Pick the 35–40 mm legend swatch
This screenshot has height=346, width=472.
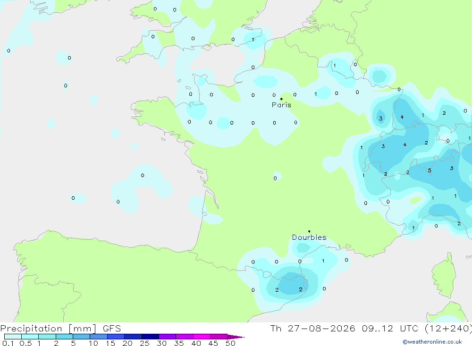[x=185, y=337]
